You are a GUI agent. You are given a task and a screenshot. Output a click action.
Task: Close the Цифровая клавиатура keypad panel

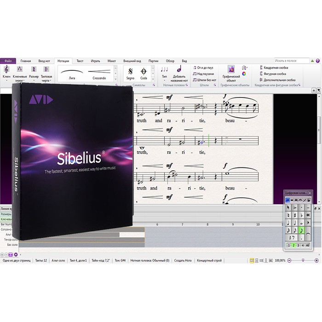point(310,193)
